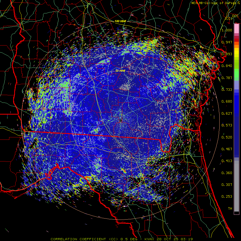Click the 0.307 legend value

[227, 185]
